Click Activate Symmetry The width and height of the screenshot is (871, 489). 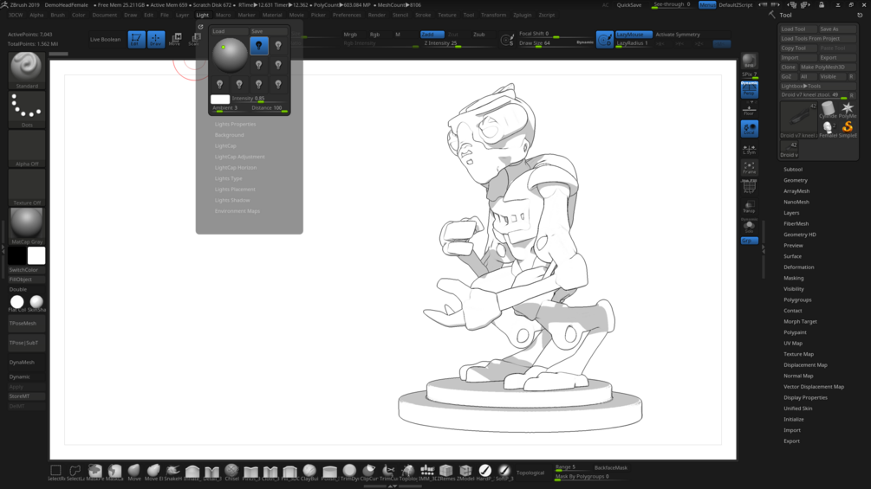coord(678,35)
